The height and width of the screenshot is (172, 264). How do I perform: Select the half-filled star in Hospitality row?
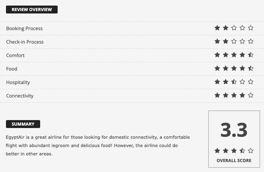coord(234,82)
